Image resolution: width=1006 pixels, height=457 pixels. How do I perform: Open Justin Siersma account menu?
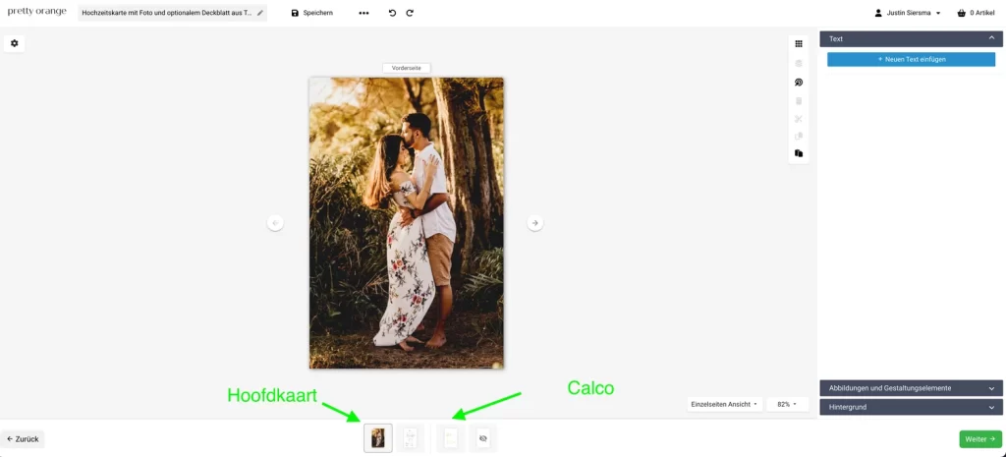tap(908, 13)
